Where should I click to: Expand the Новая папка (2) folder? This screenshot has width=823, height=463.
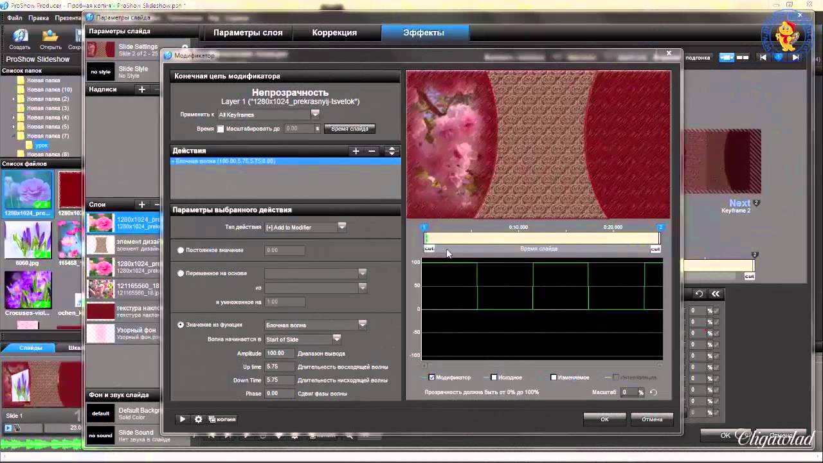click(x=14, y=99)
